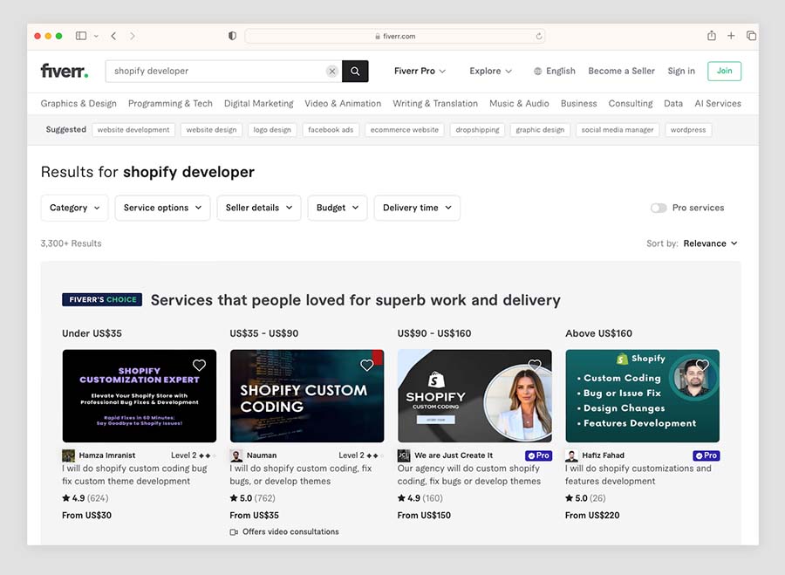Expand the Explore menu

click(490, 72)
